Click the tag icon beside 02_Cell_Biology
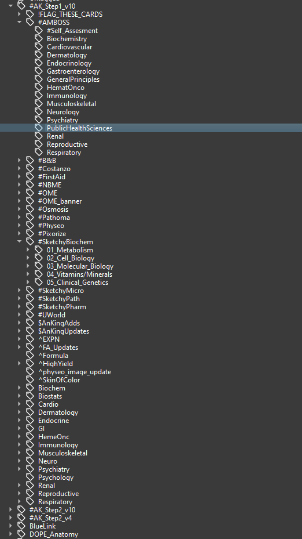 pos(39,258)
